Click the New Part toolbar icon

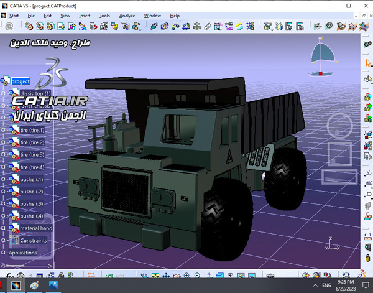50,26
